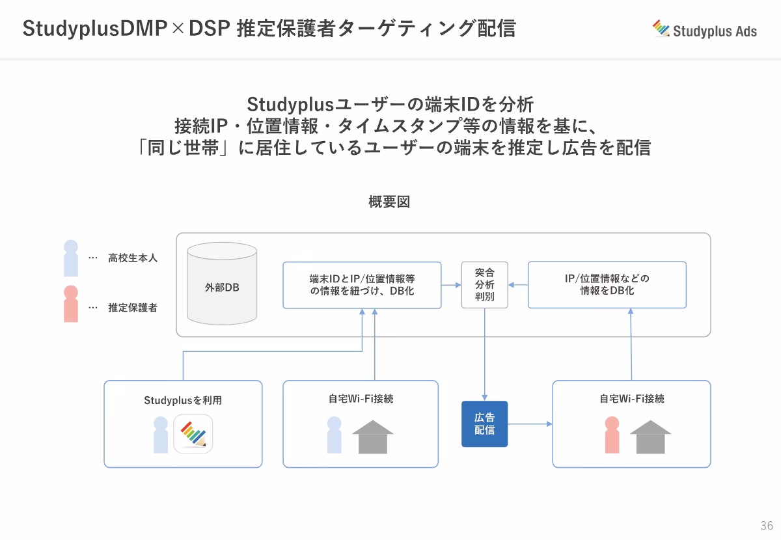
Task: Click 自宅Wi-Fi接続 label above the pink person
Action: tap(632, 399)
